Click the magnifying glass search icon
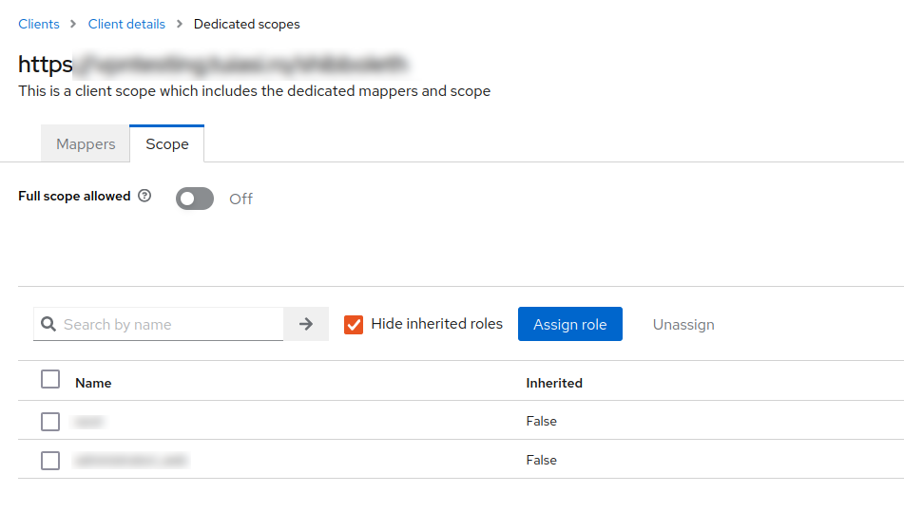 click(x=48, y=324)
